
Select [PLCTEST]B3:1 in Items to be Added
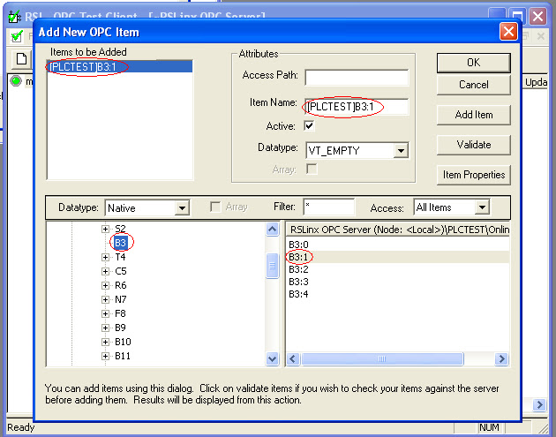(119, 67)
